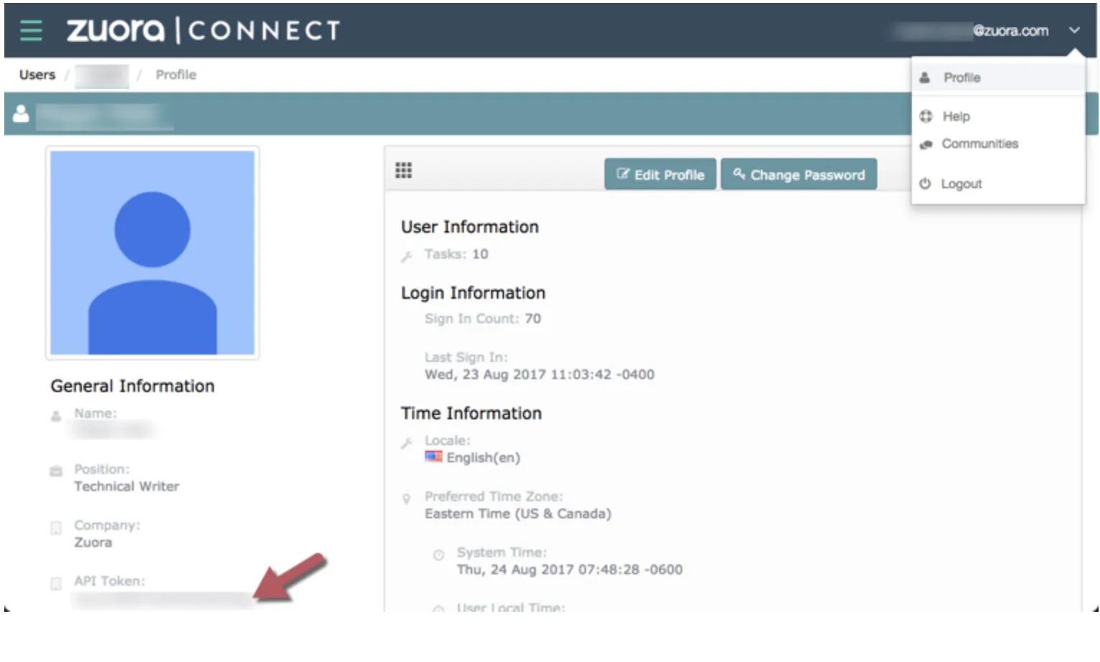This screenshot has width=1100, height=662.
Task: Click the 'English(en)' locale value
Action: pyautogui.click(x=483, y=457)
